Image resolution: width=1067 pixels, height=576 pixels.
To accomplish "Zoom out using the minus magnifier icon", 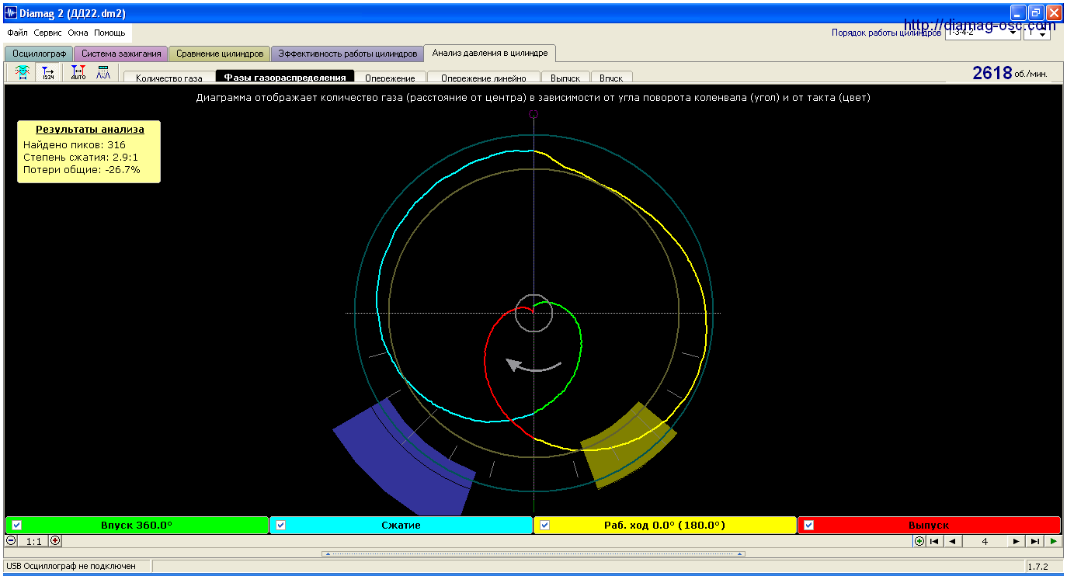I will pos(12,541).
